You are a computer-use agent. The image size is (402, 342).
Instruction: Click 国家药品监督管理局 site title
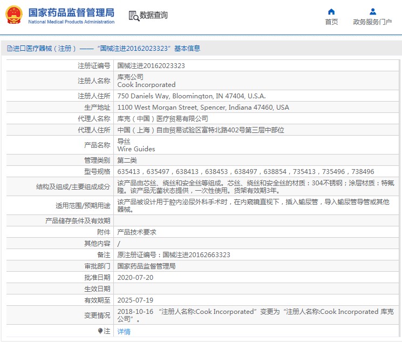[71, 12]
